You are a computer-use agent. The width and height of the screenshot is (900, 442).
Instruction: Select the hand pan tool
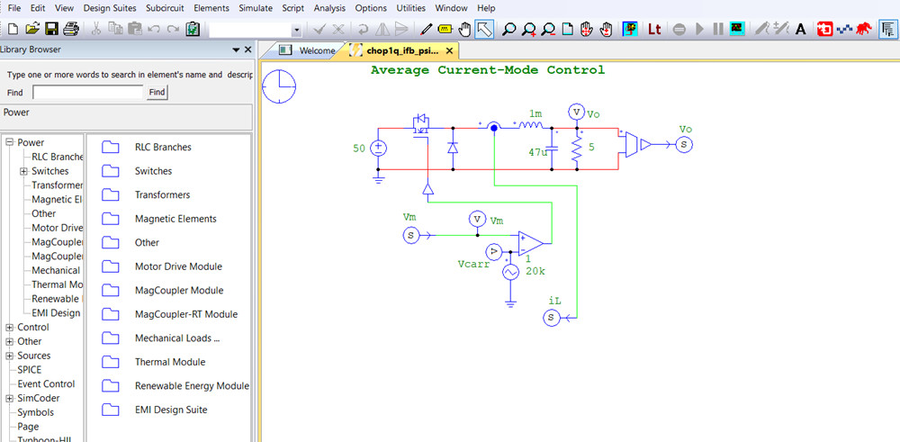464,30
